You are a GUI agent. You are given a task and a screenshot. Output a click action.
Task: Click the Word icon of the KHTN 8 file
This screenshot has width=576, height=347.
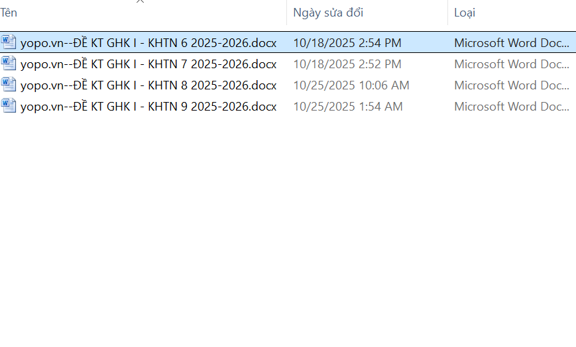tap(9, 85)
